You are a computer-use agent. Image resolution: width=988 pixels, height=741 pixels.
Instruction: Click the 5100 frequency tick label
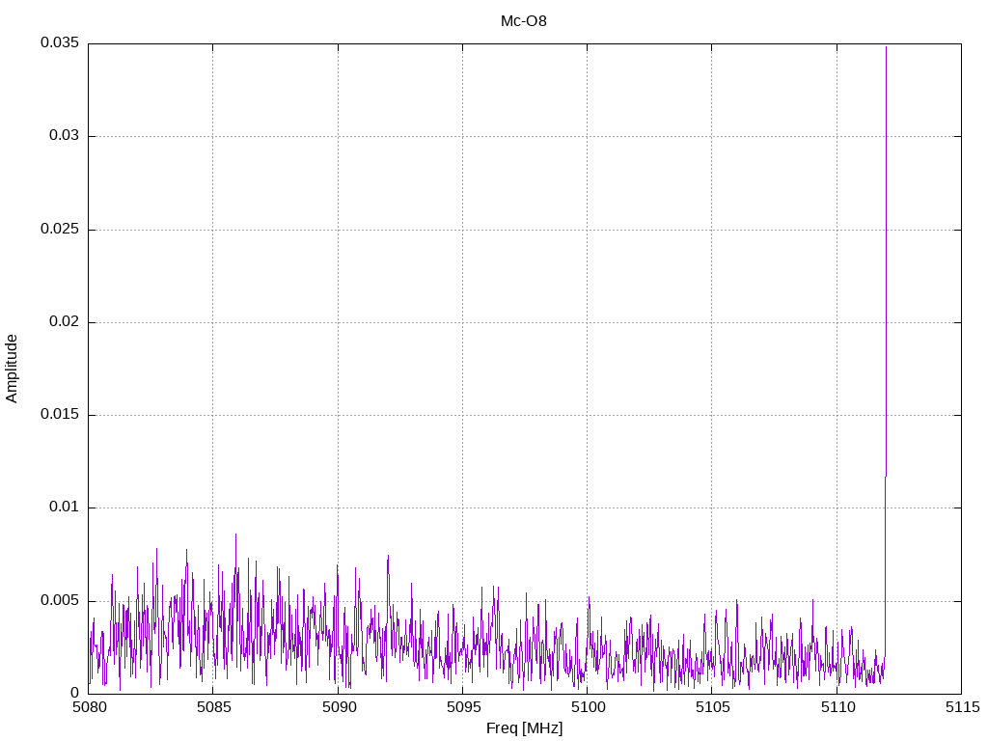(587, 707)
